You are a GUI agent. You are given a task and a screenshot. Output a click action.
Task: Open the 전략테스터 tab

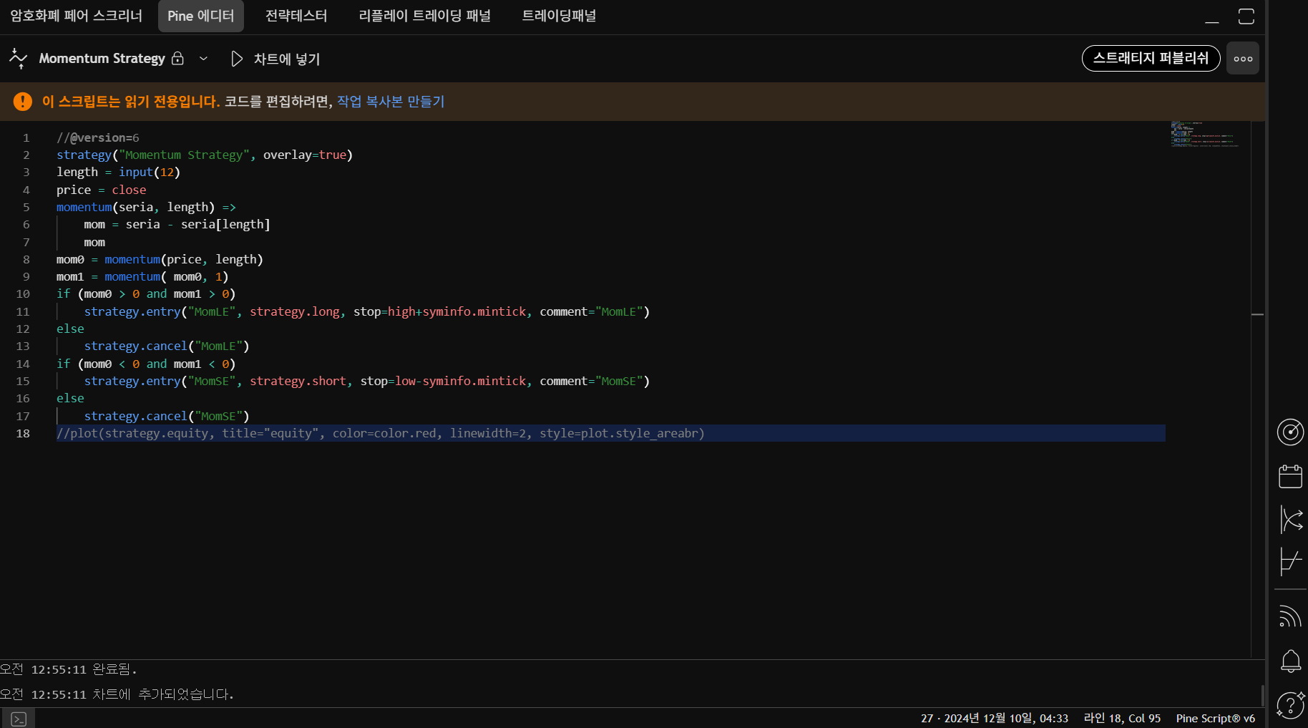(296, 16)
